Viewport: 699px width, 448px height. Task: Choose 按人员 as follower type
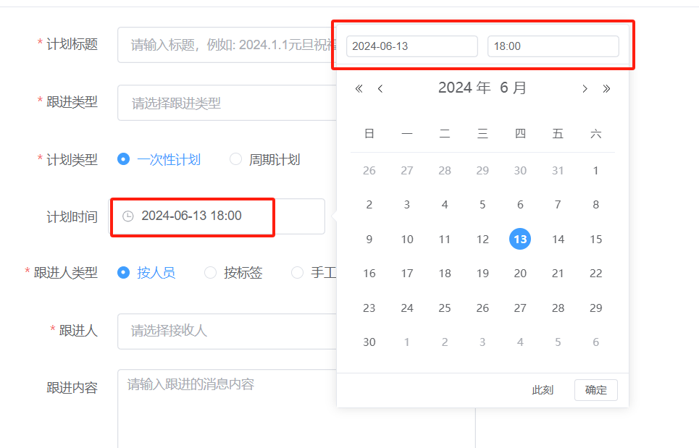point(124,273)
